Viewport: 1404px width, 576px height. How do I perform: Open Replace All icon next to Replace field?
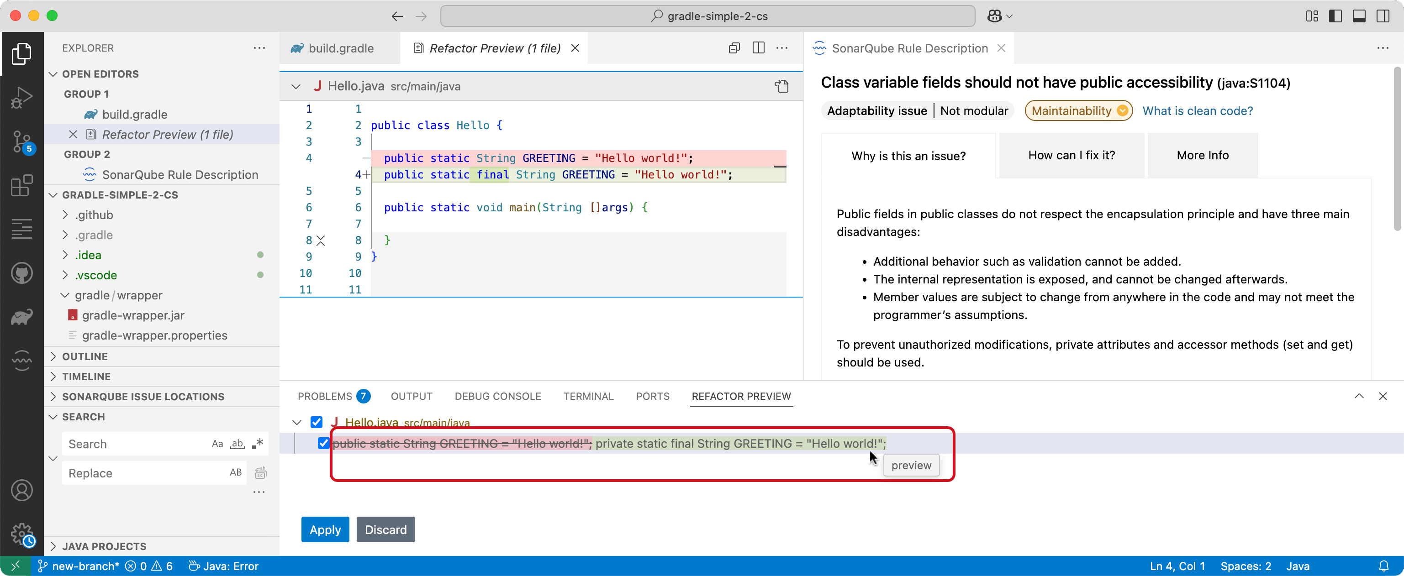pyautogui.click(x=260, y=472)
